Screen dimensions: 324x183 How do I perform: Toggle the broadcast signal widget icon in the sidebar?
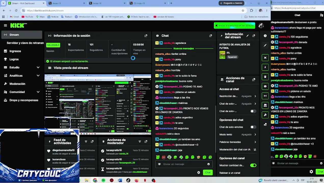tap(265, 96)
